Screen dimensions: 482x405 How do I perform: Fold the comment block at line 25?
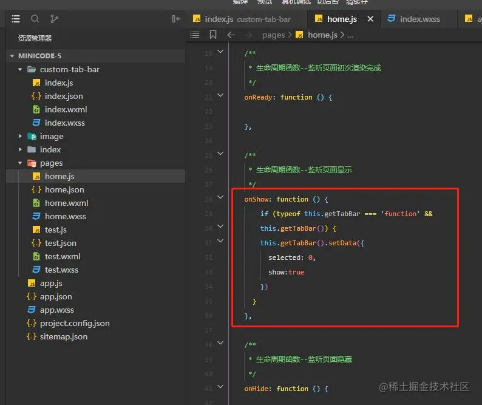(x=220, y=153)
